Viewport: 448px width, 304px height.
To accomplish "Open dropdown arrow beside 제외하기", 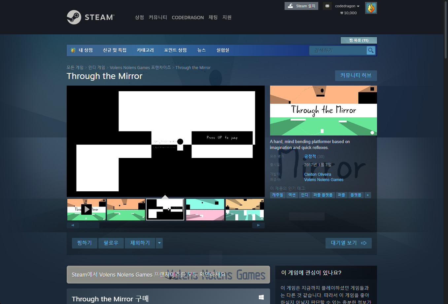I will point(159,243).
